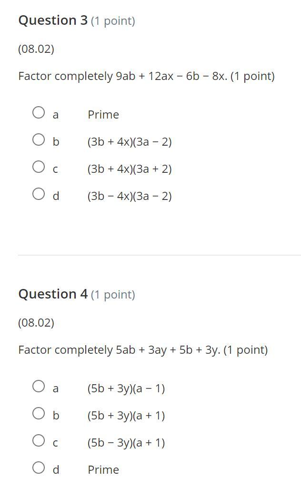The height and width of the screenshot is (498, 301).
Task: Pick radio button b in Question 4
Action: coord(39,413)
